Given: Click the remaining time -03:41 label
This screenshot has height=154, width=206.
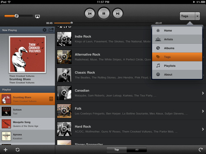Looking at the screenshot, I should coord(158,23).
